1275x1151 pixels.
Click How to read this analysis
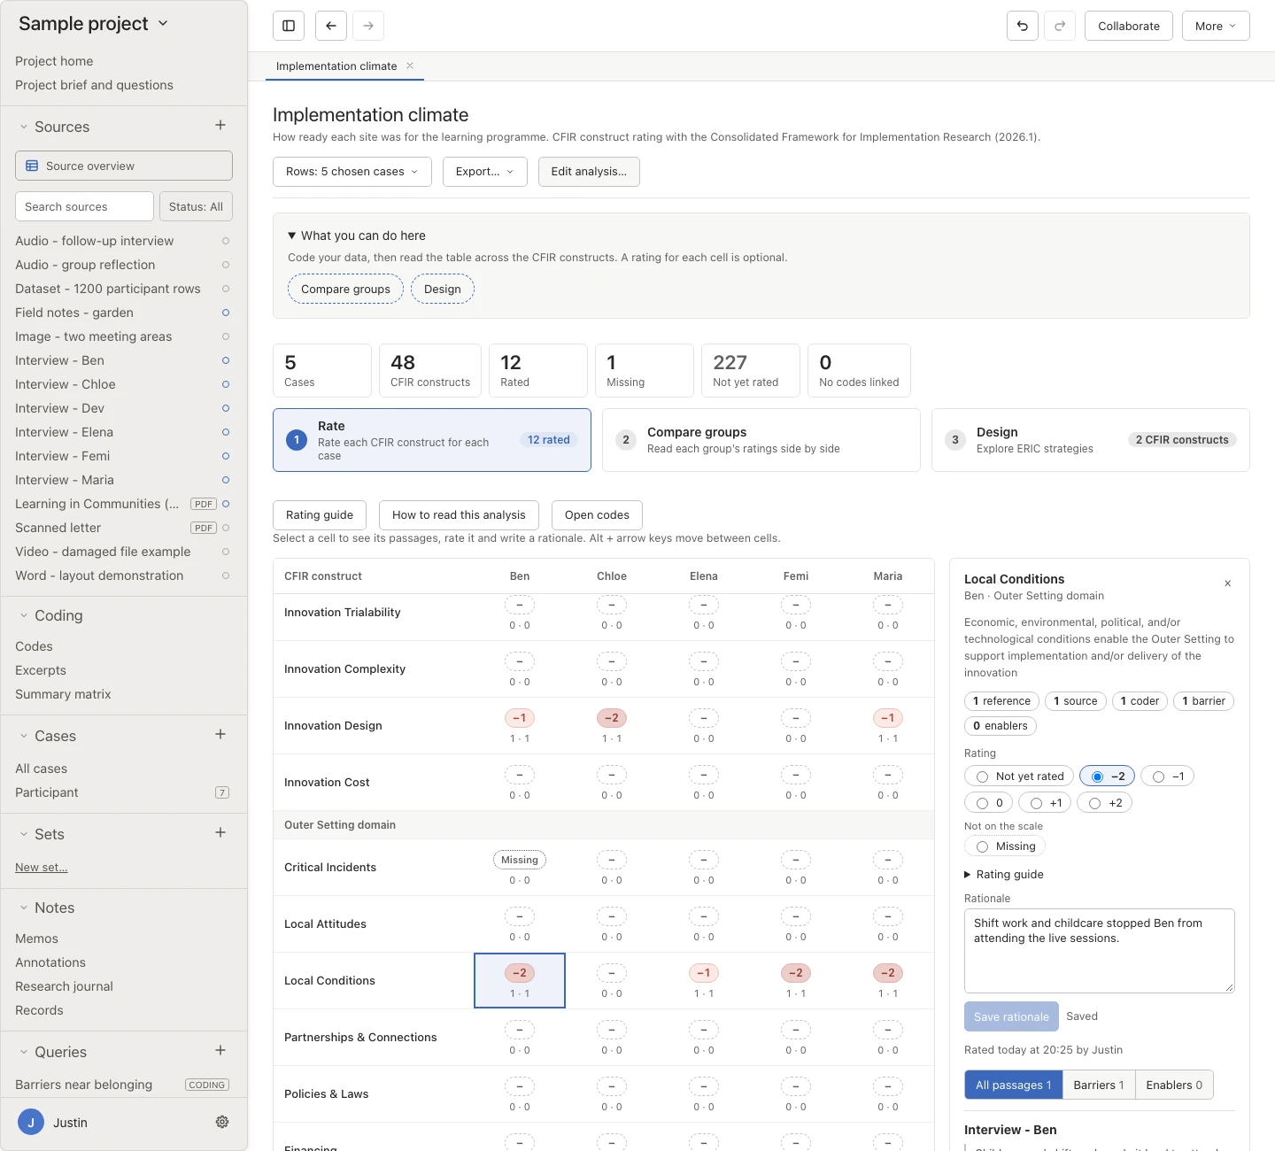click(459, 515)
